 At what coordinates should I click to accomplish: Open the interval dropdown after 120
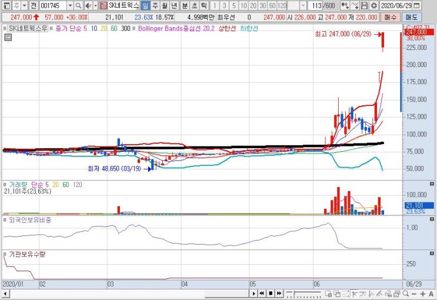(x=303, y=5)
